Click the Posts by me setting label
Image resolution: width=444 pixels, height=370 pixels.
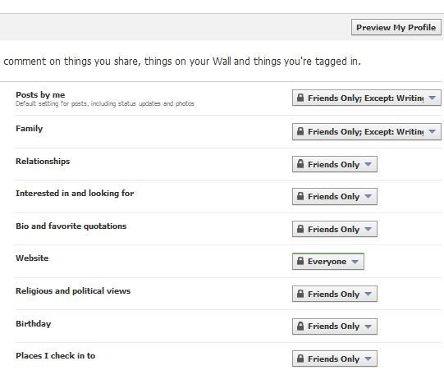[x=40, y=94]
